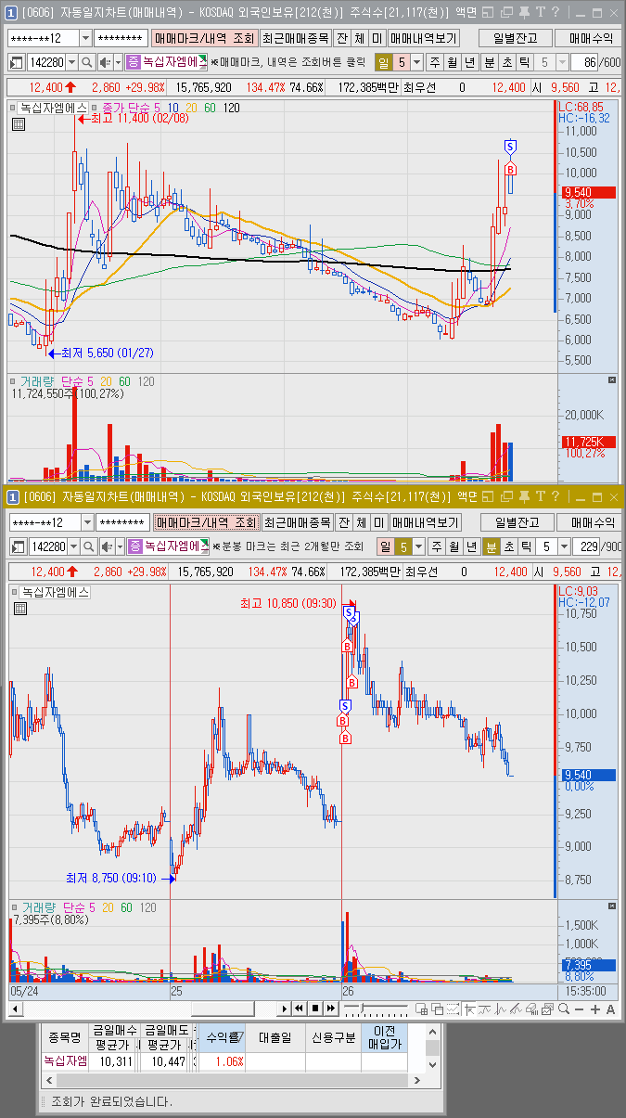Click rewind button in chart playback bar
Screen dimensions: 626x1118
[300, 1009]
